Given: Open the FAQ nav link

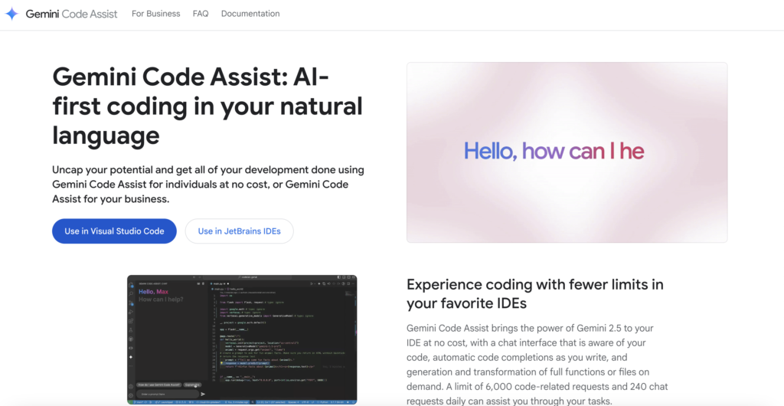Looking at the screenshot, I should (x=201, y=14).
